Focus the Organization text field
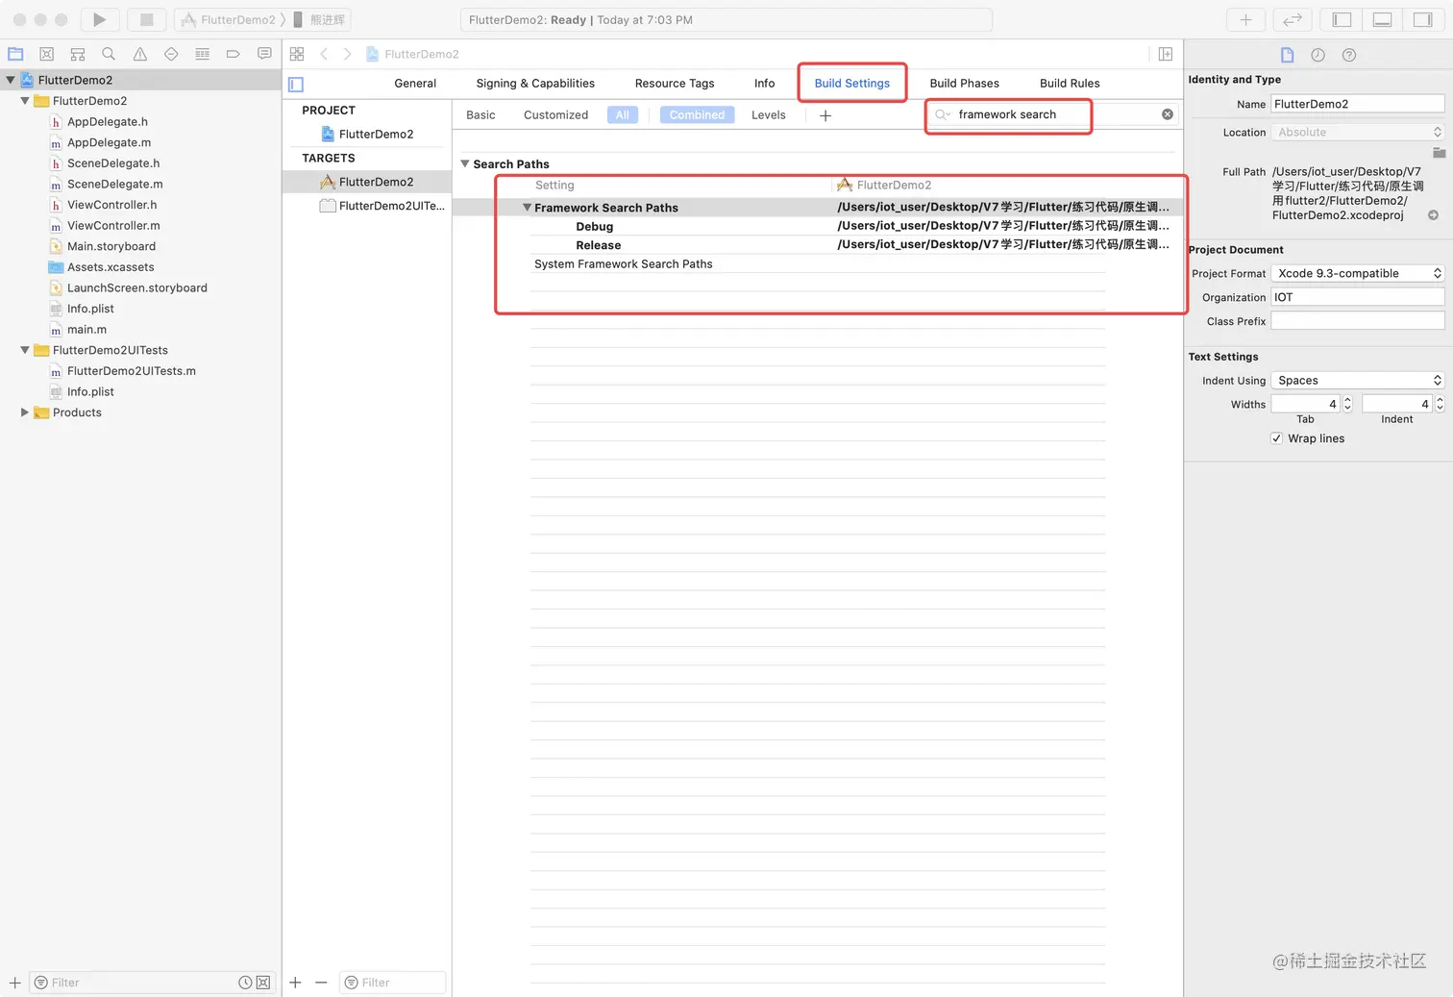This screenshot has height=997, width=1453. (1358, 298)
